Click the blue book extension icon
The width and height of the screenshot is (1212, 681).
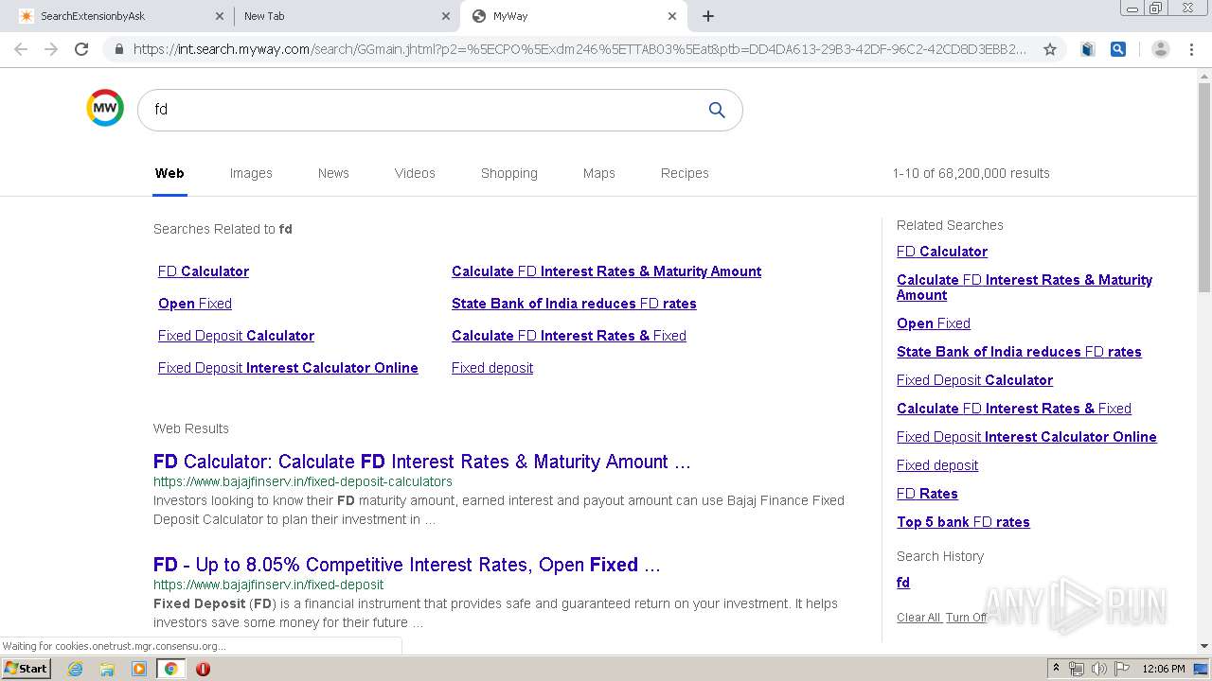(x=1088, y=49)
